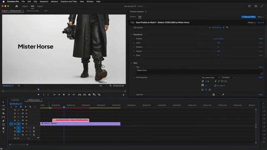This screenshot has height=150, width=267.
Task: Click Reset All in Premiere Composer
Action: (x=261, y=22)
